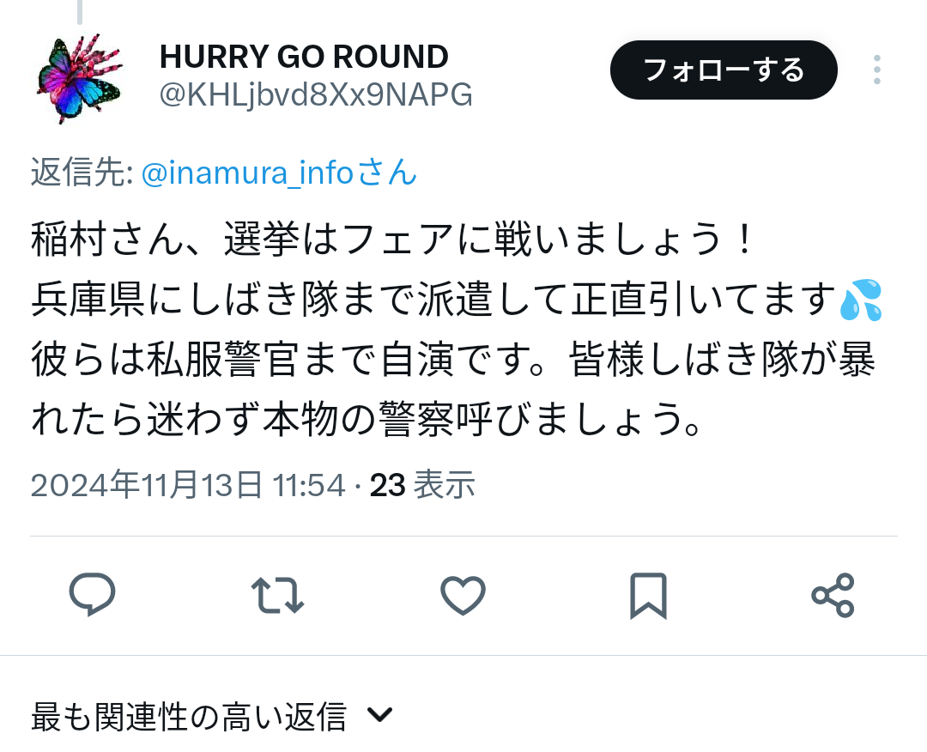927x752 pixels.
Task: Repost this tweet via the retweet icon
Action: pos(277,595)
